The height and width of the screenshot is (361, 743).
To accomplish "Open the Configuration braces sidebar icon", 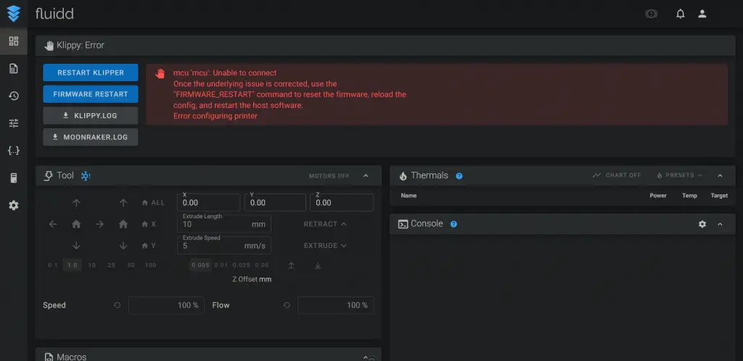I will (x=14, y=151).
